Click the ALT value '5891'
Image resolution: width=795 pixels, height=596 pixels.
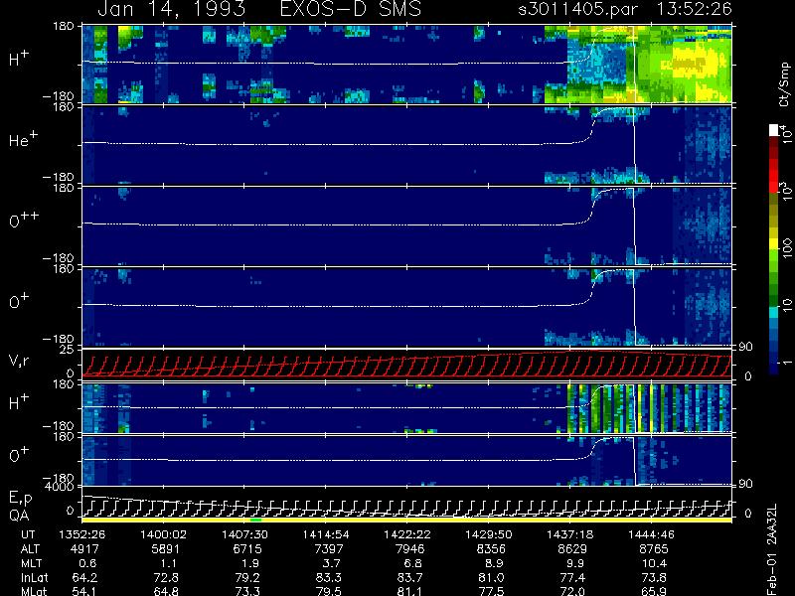pyautogui.click(x=166, y=549)
